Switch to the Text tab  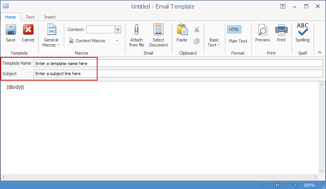(30, 17)
